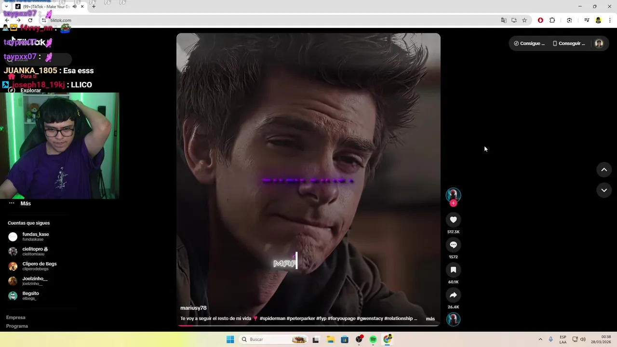Click the install app icon in address bar
617x347 pixels.
click(x=514, y=20)
